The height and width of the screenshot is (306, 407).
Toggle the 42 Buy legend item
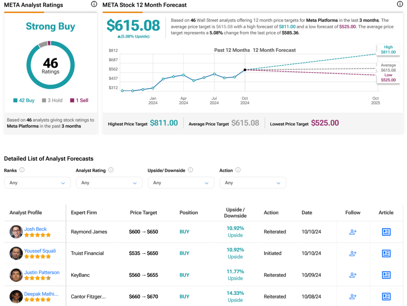[x=24, y=101]
